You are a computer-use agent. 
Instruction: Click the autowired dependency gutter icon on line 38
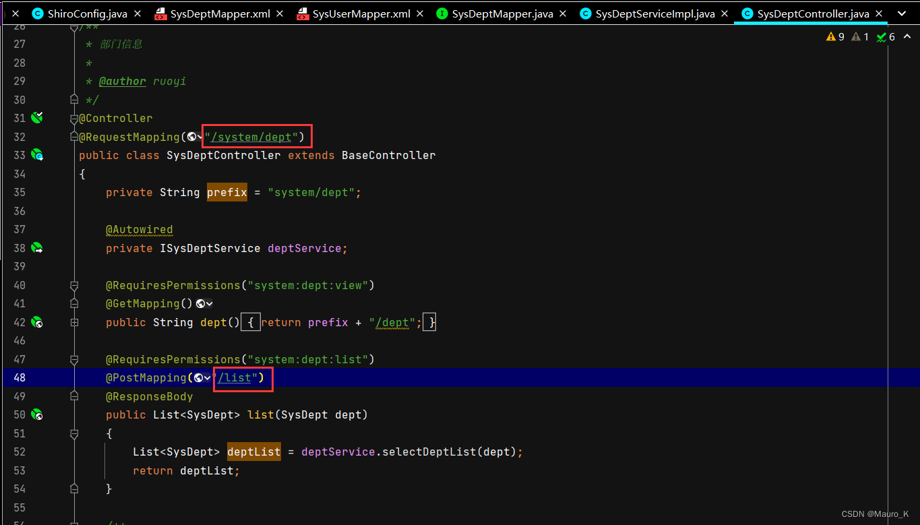[37, 248]
